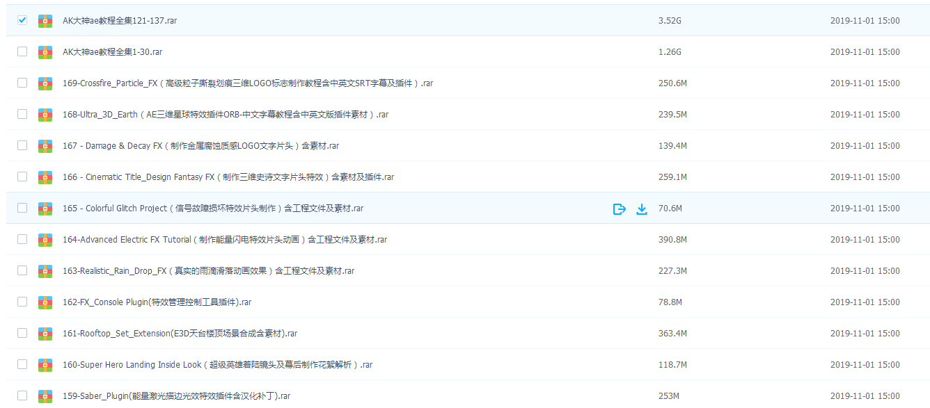Screen dimensions: 930x408
Task: Click the archive icon of 160-Super Hero Landing
Action: [45, 365]
